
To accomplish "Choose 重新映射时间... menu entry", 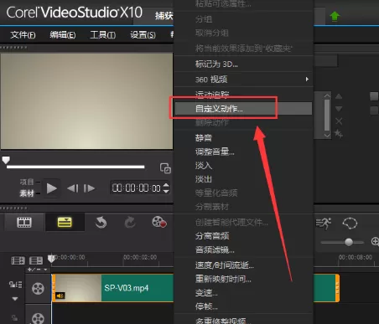I will point(243,279).
